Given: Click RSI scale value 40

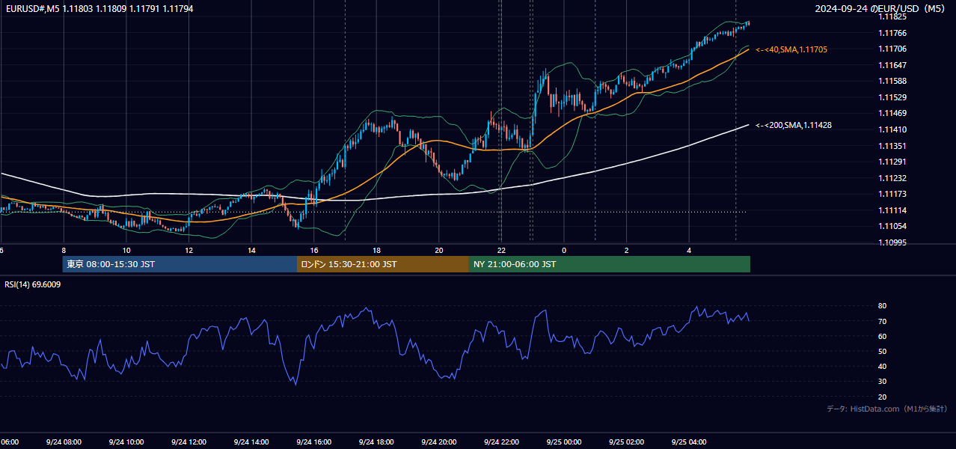Looking at the screenshot, I should click(882, 366).
